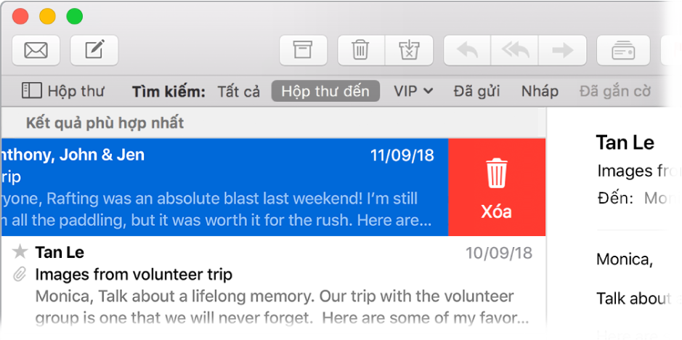Toggle the Hộp thư sidebar
Viewport: 682px width, 340px height.
pyautogui.click(x=63, y=91)
